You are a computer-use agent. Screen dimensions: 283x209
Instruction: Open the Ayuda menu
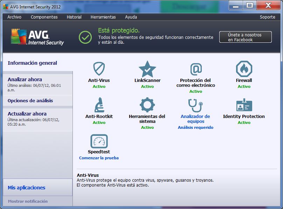point(131,17)
